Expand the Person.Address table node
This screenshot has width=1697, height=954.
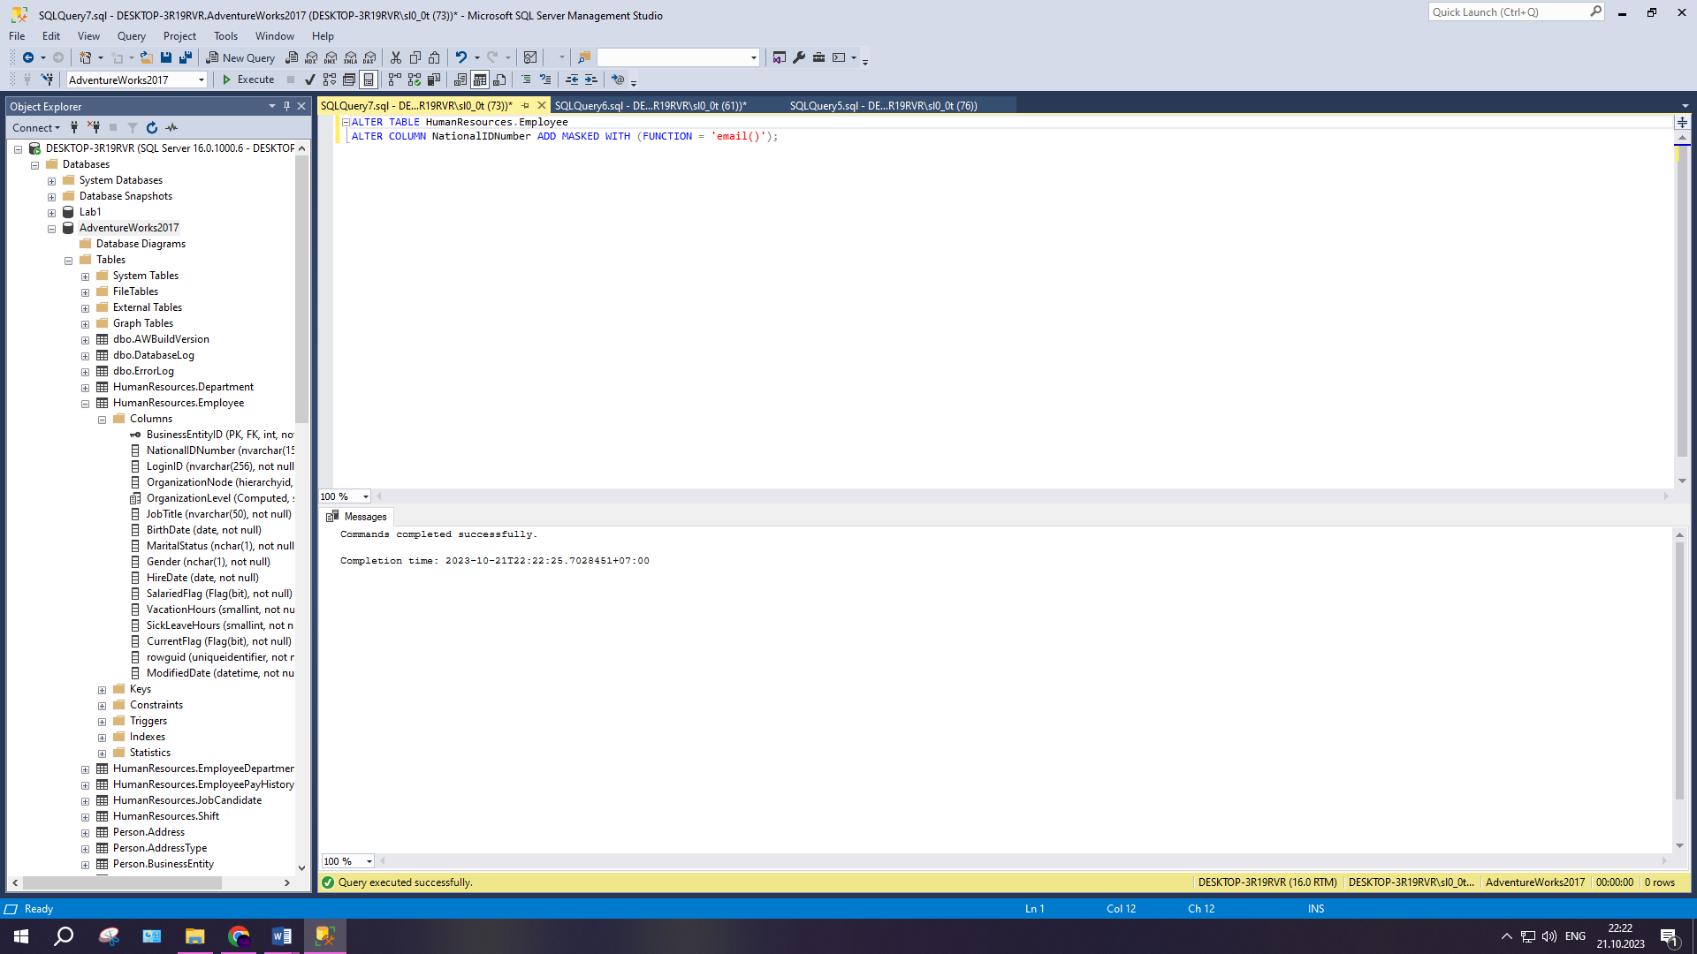(86, 833)
